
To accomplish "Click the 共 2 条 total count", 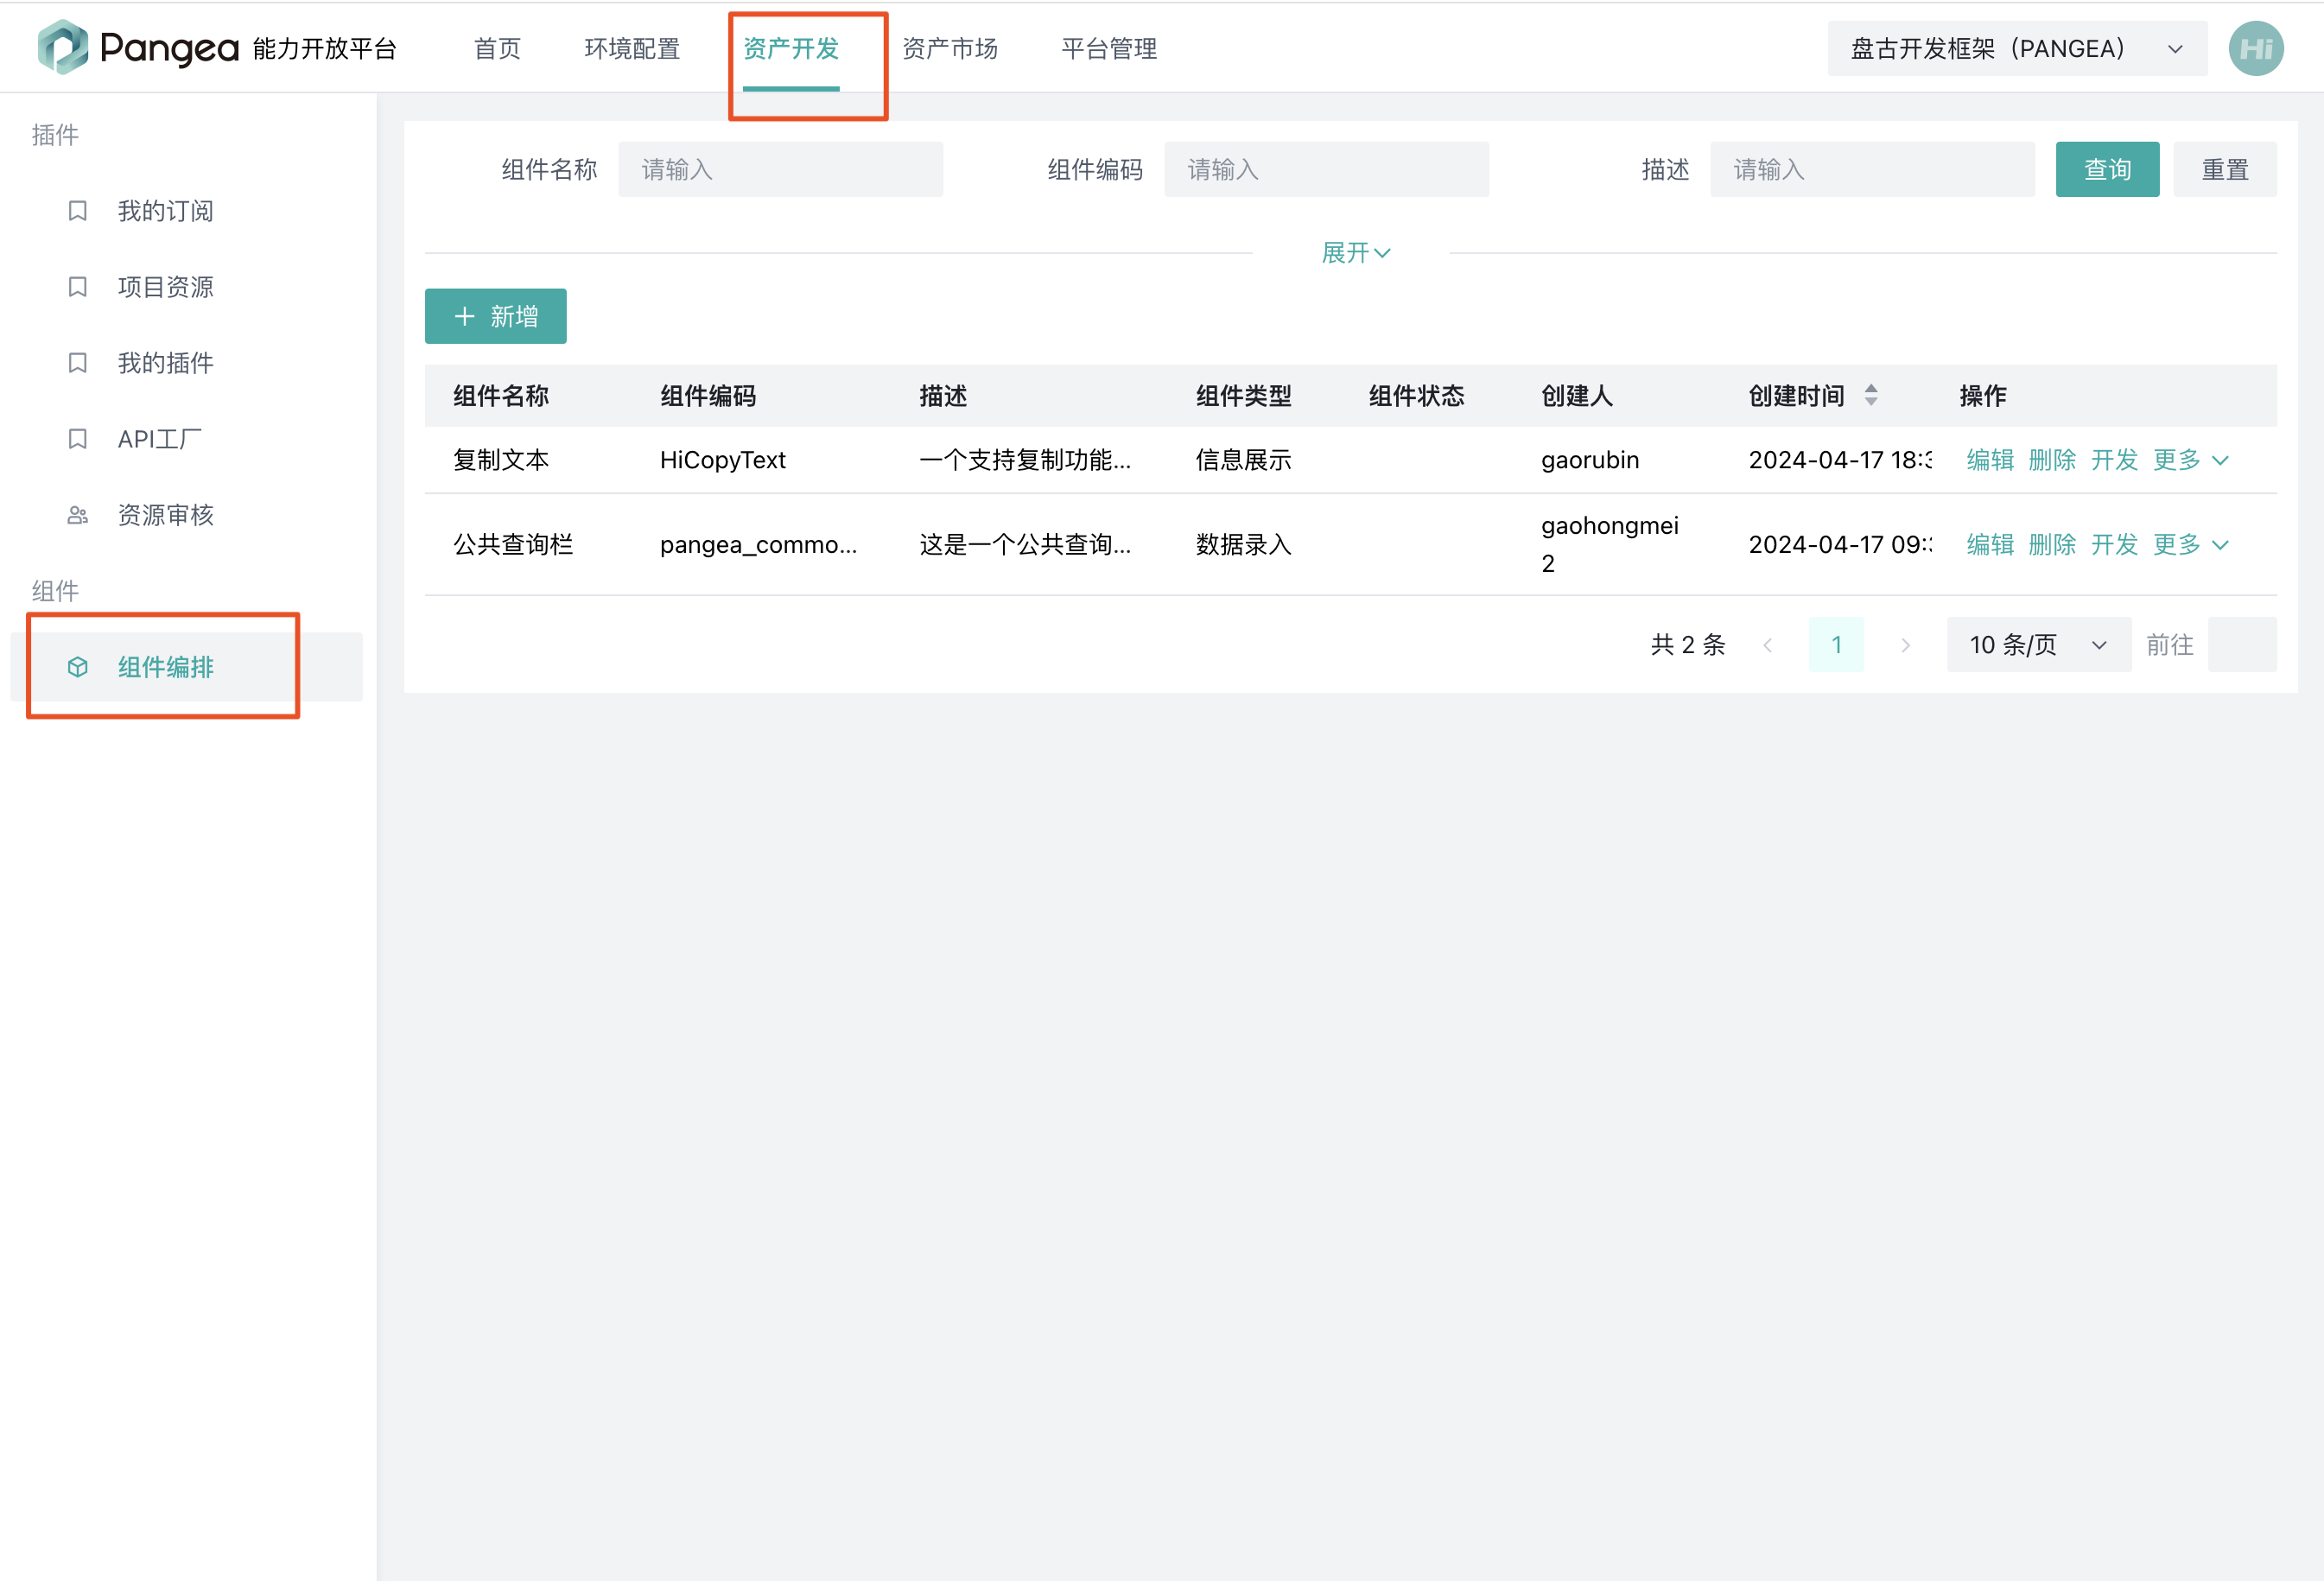I will click(x=1687, y=645).
